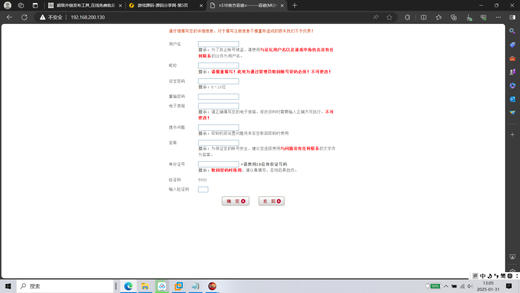Open the Downloads icon

click(x=468, y=17)
